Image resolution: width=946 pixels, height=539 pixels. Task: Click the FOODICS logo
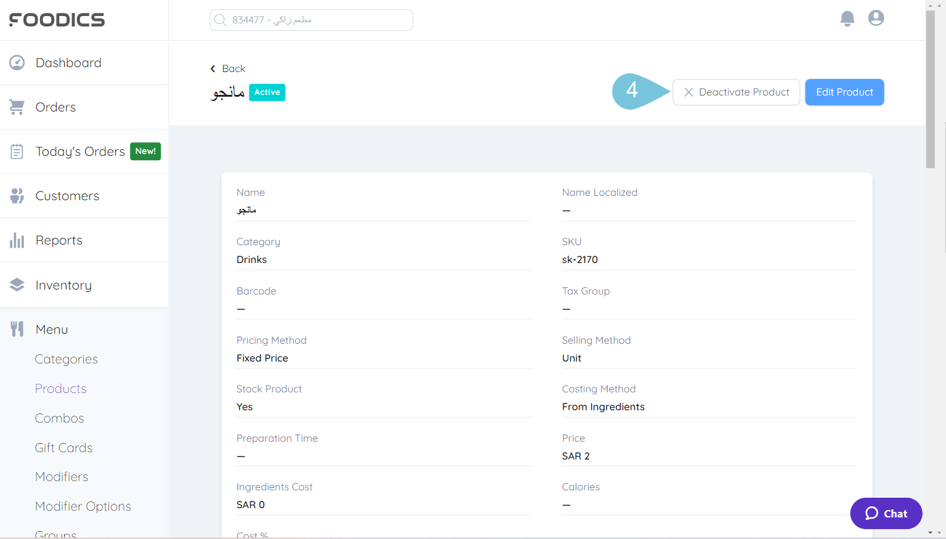pos(56,19)
